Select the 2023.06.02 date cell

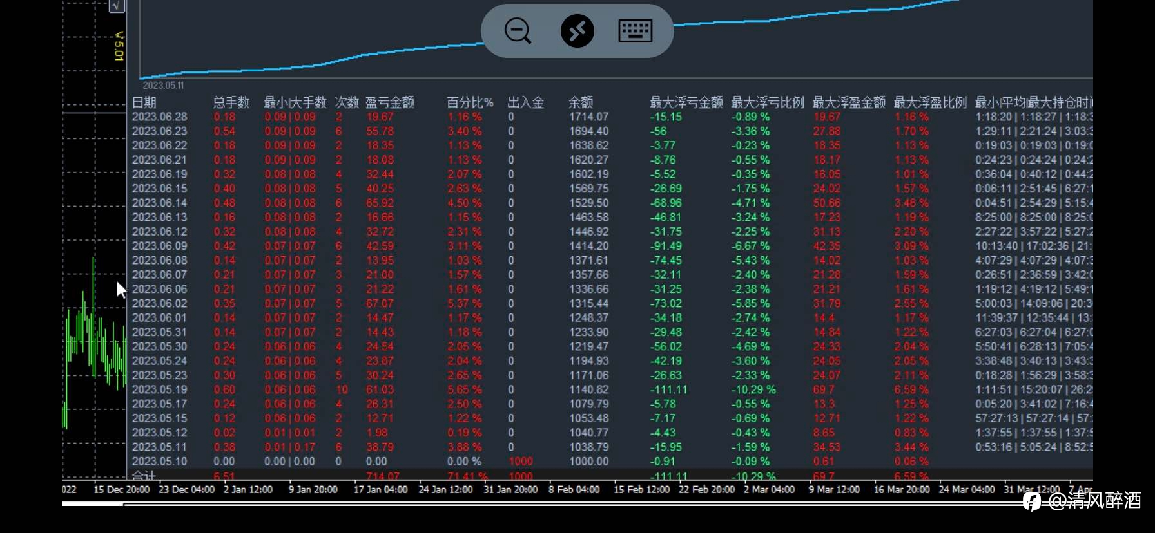(160, 303)
